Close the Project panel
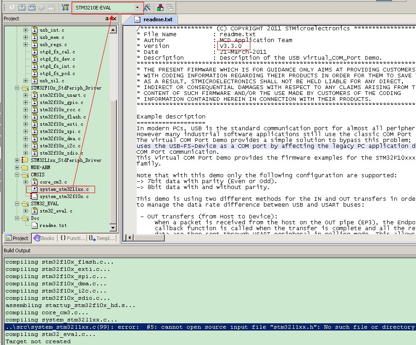This screenshot has height=345, width=416. point(115,19)
